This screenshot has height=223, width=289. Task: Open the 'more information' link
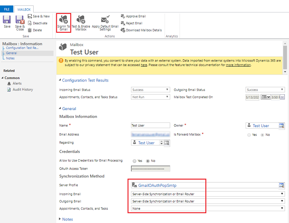[x=238, y=65]
